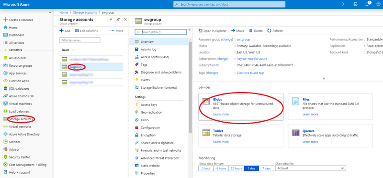Open Cloud Shell from the top bar
Screen dimensions: 383x178
point(344,4)
